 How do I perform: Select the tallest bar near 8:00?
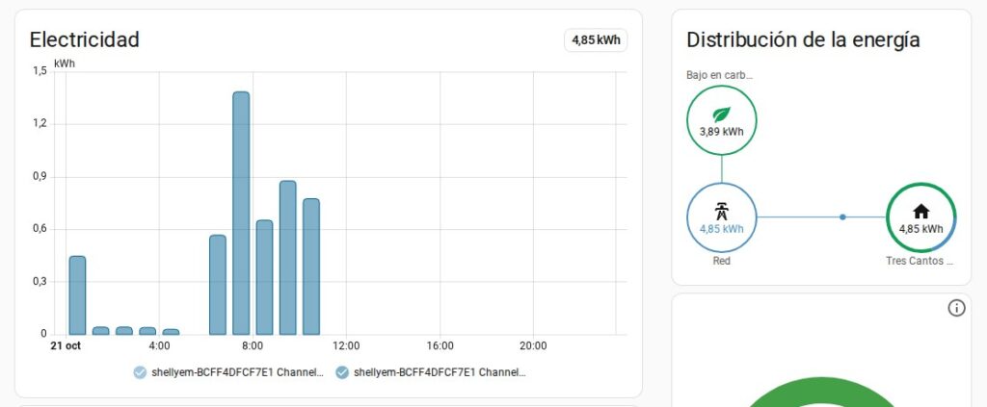[x=241, y=213]
